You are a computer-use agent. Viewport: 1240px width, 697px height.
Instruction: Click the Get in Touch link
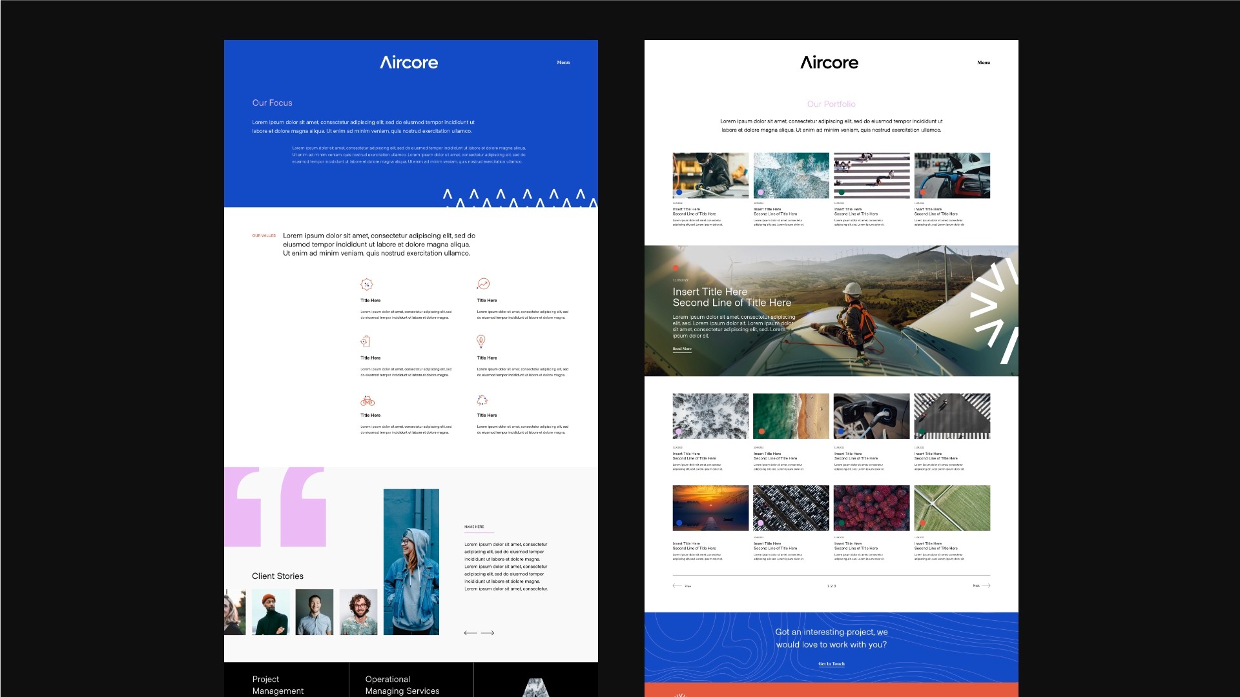831,663
